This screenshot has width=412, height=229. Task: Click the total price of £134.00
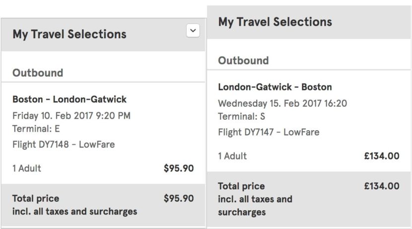tap(381, 186)
